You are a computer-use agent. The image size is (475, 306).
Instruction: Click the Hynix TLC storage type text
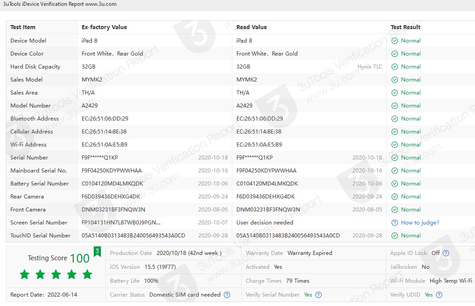pyautogui.click(x=370, y=67)
